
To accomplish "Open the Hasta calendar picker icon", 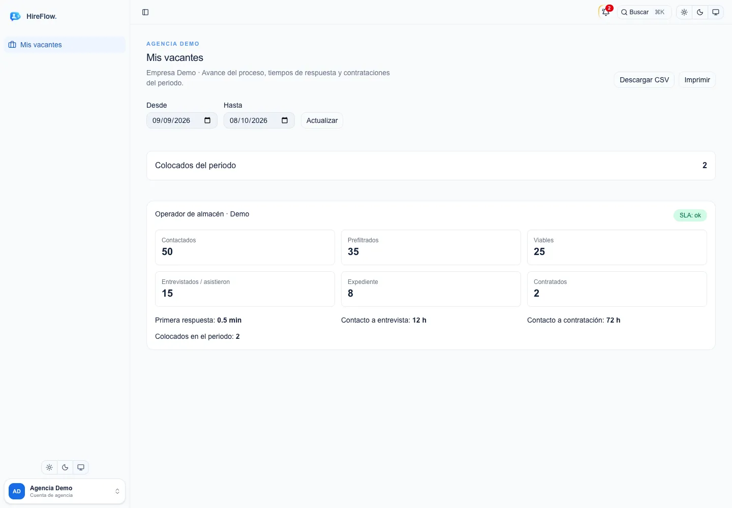I will coord(285,120).
